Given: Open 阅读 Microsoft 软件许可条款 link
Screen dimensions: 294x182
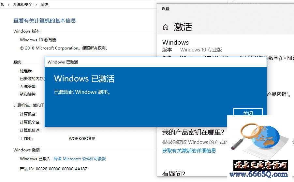Looking at the screenshot, I should 80,159.
